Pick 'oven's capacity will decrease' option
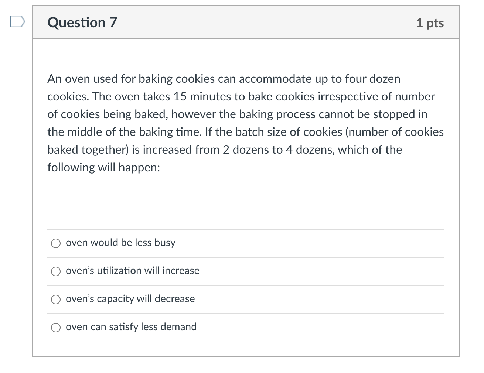This screenshot has height=373, width=484. click(x=55, y=299)
